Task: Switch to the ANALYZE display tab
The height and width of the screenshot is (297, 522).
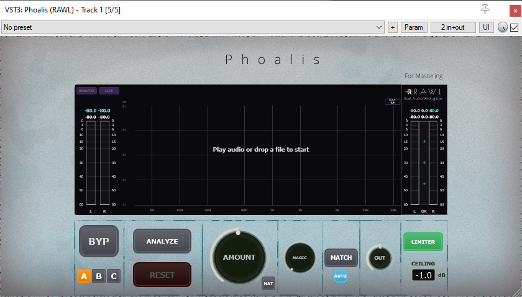Action: 86,91
